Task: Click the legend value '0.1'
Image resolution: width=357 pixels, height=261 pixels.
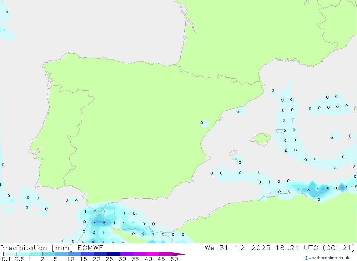Action: point(6,259)
